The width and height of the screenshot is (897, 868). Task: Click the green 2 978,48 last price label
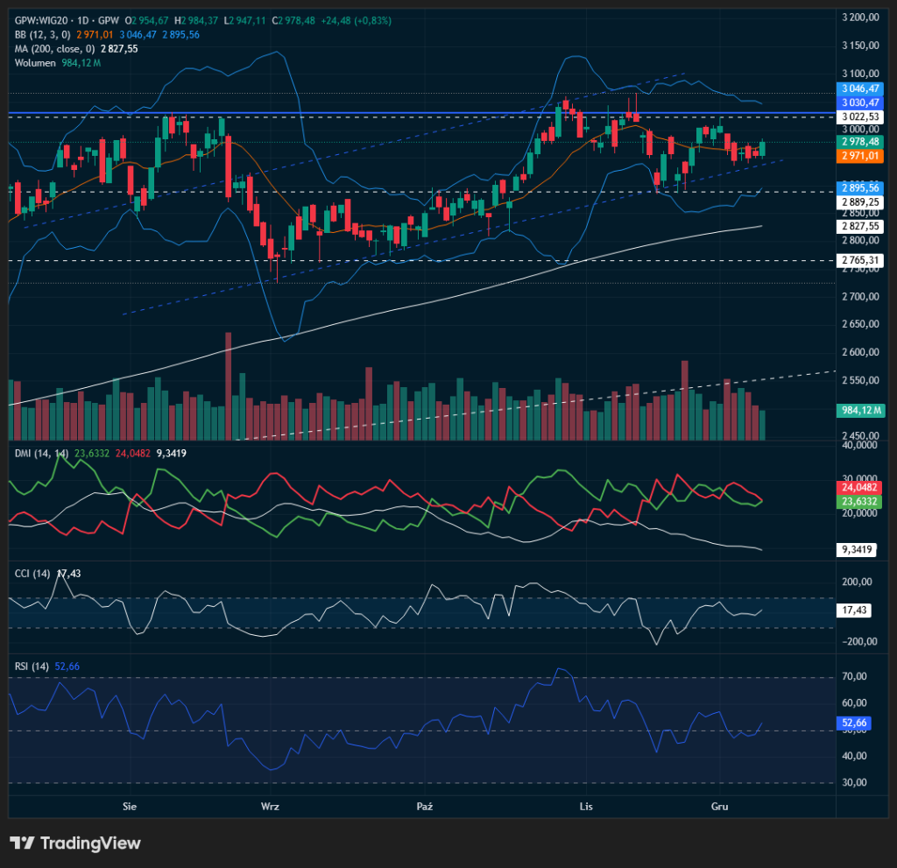click(x=859, y=141)
